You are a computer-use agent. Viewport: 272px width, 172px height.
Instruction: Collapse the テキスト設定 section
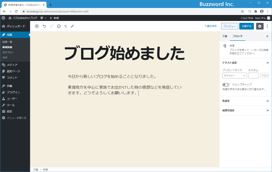click(245, 63)
